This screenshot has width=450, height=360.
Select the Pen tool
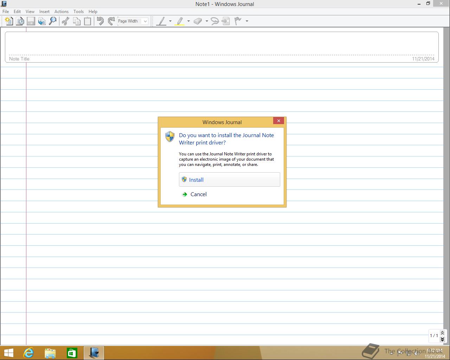click(x=161, y=21)
